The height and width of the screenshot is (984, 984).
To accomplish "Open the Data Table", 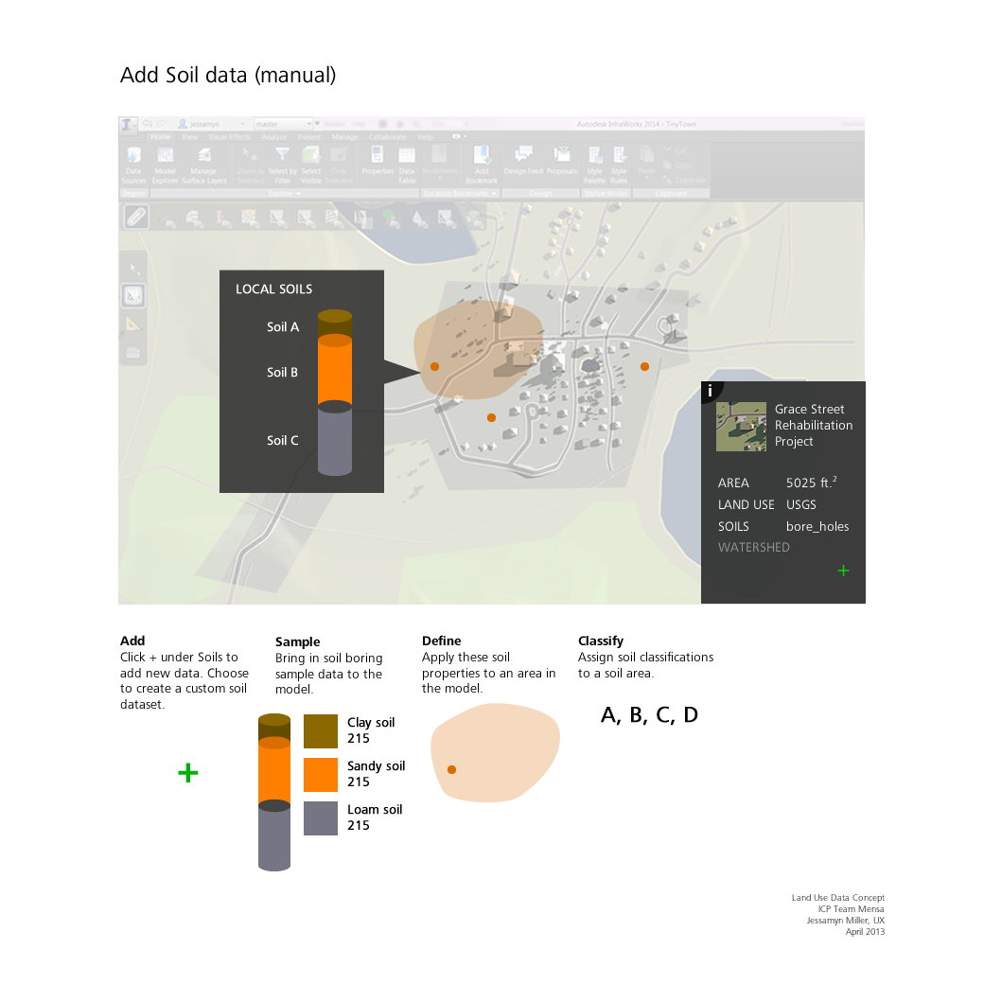I will pos(407,165).
